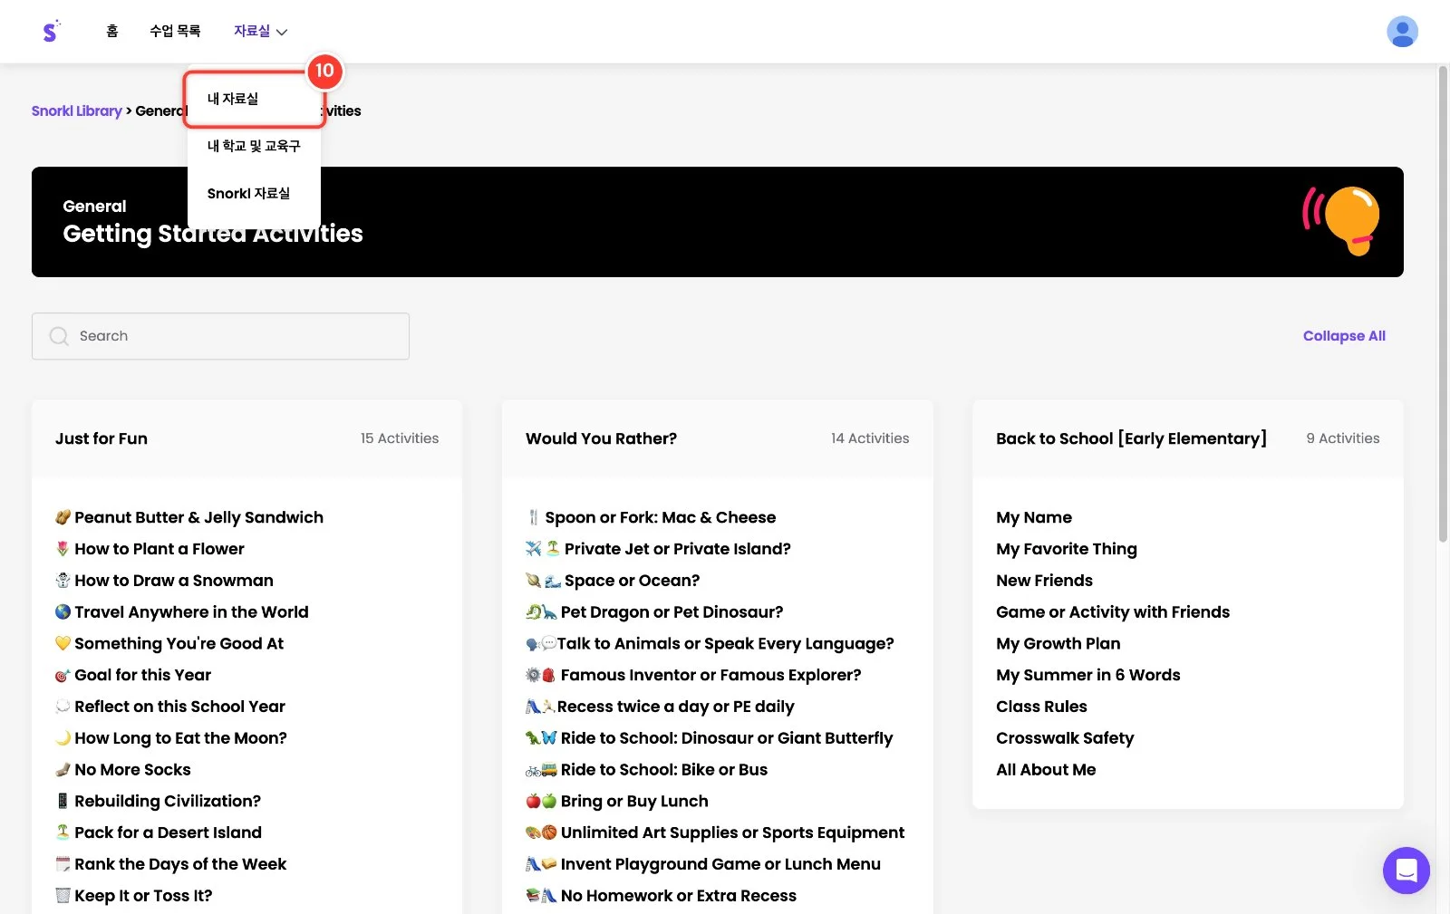This screenshot has height=914, width=1450.
Task: Collapse the Just for Fun section header
Action: (246, 438)
